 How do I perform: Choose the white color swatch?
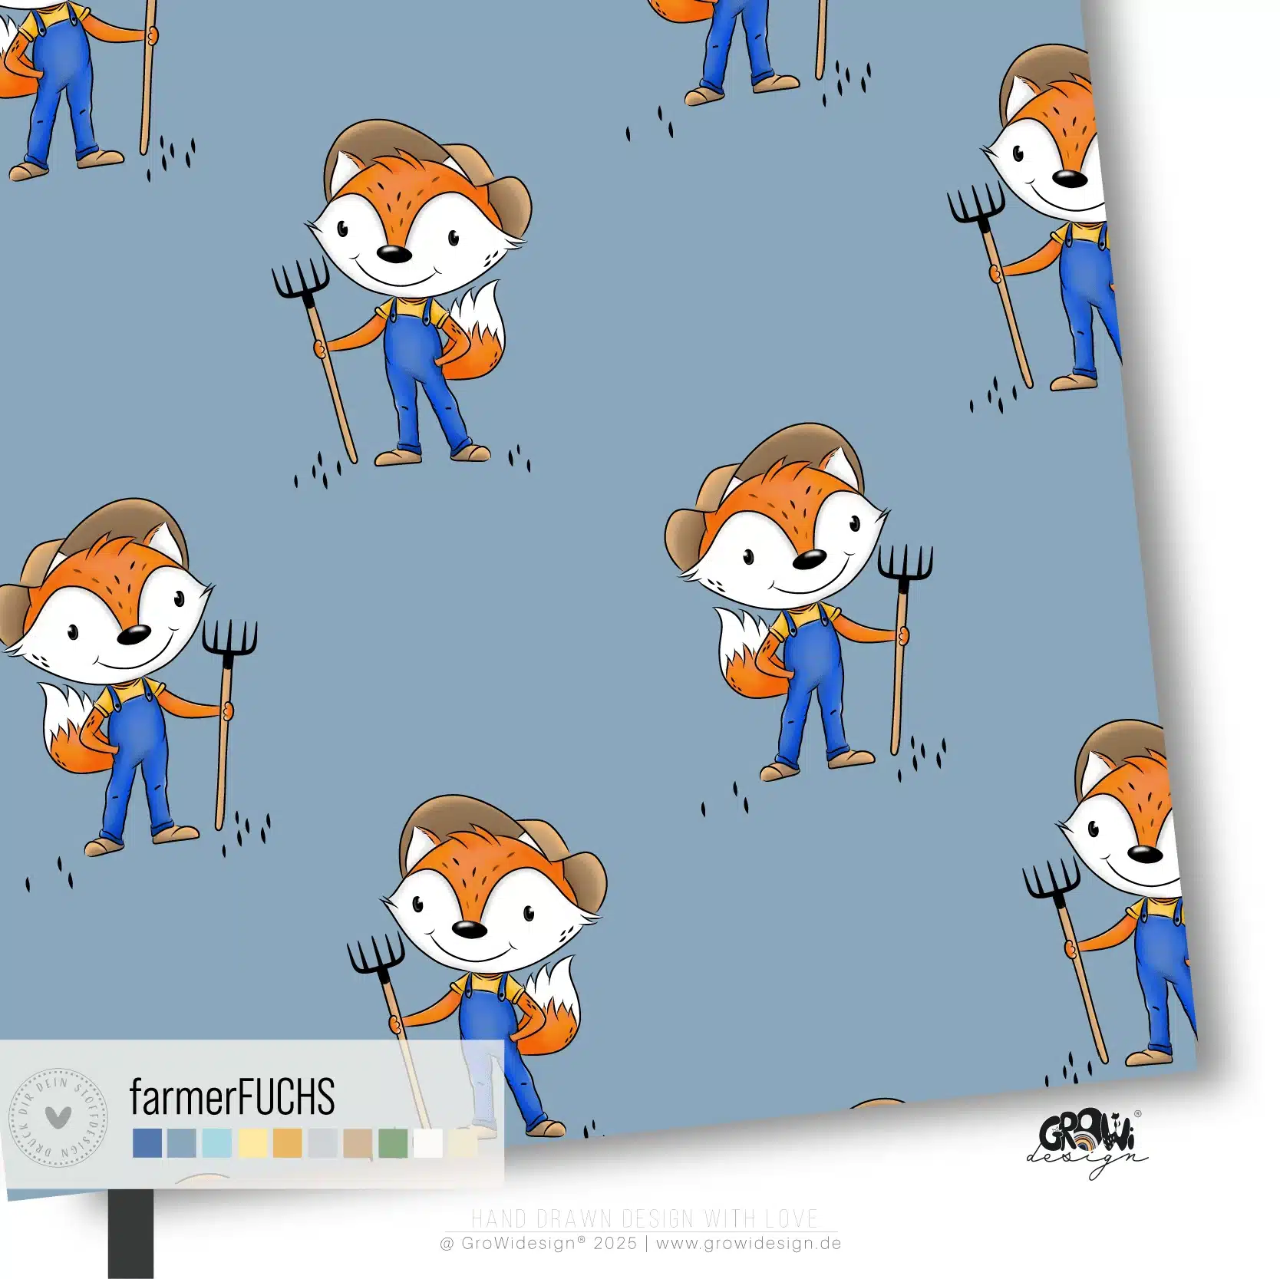(x=428, y=1142)
